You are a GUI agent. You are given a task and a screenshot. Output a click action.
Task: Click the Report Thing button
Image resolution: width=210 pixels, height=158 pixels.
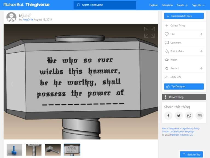(x=184, y=97)
